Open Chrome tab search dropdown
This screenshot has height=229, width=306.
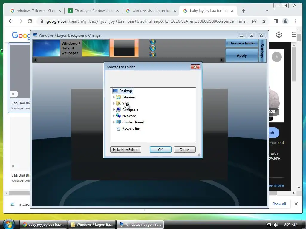click(x=267, y=11)
